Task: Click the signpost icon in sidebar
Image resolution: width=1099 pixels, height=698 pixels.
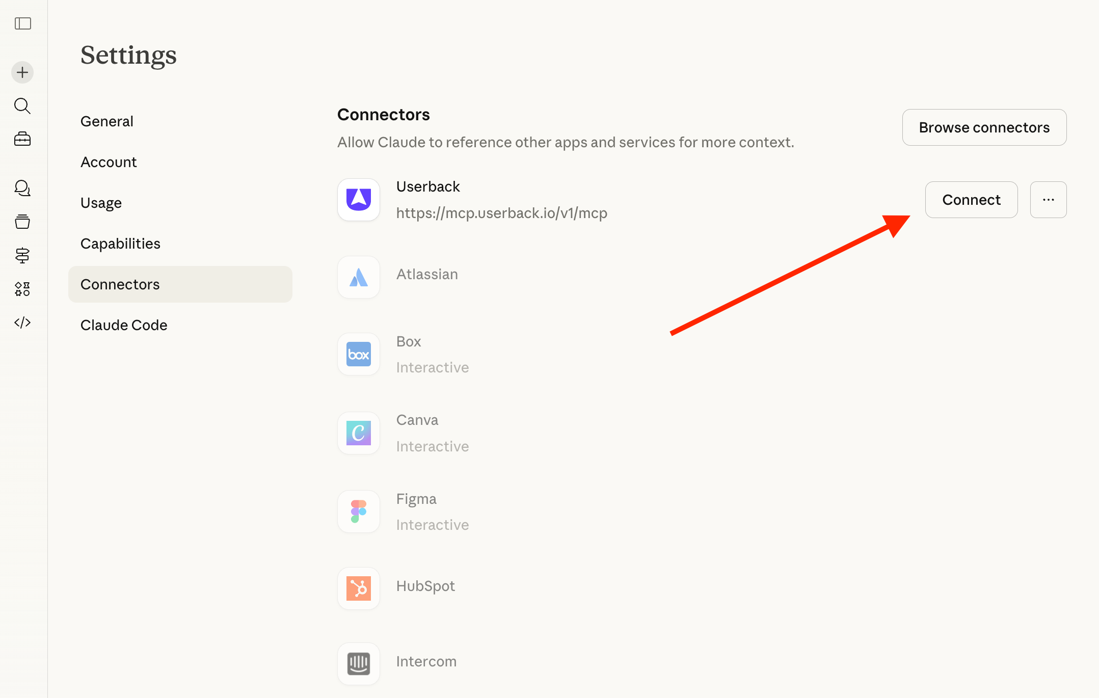Action: [22, 255]
